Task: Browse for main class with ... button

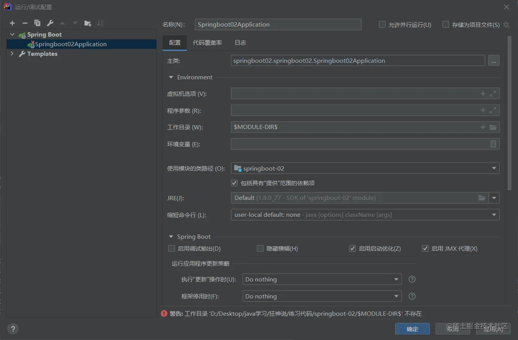Action: (494, 60)
